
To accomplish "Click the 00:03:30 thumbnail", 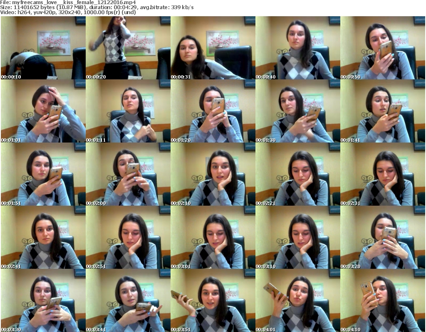I will coord(43,300).
